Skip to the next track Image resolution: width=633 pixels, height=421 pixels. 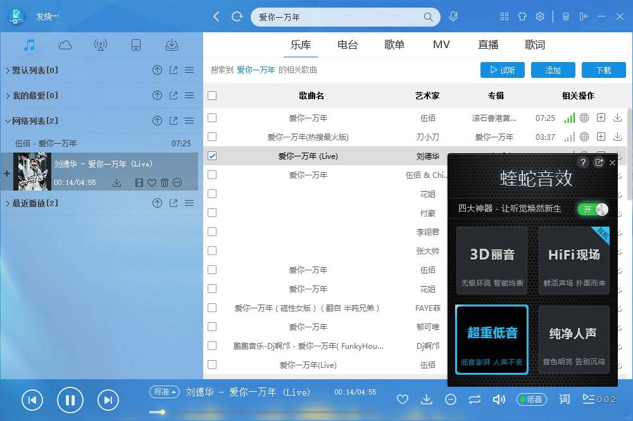coord(108,399)
